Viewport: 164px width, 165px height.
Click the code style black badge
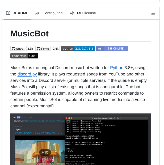pos(24,56)
